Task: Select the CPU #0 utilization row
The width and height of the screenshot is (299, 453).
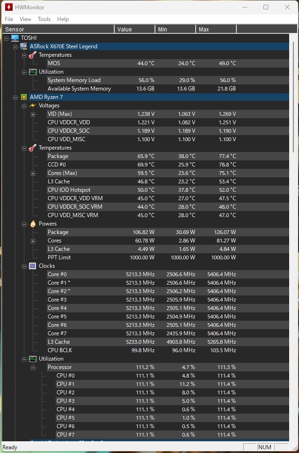Action: (172, 376)
